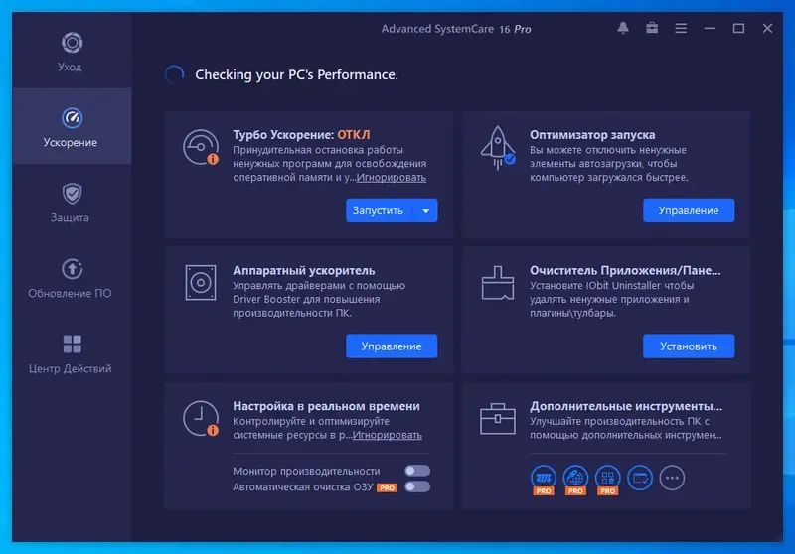Click the speedometer Ускорение icon

72,118
